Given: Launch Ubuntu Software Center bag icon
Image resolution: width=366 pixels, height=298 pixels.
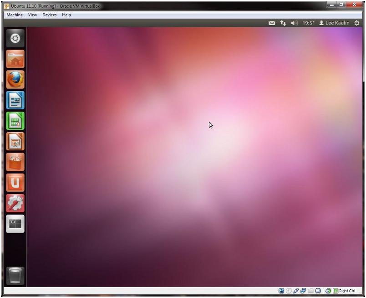Looking at the screenshot, I should 15,162.
